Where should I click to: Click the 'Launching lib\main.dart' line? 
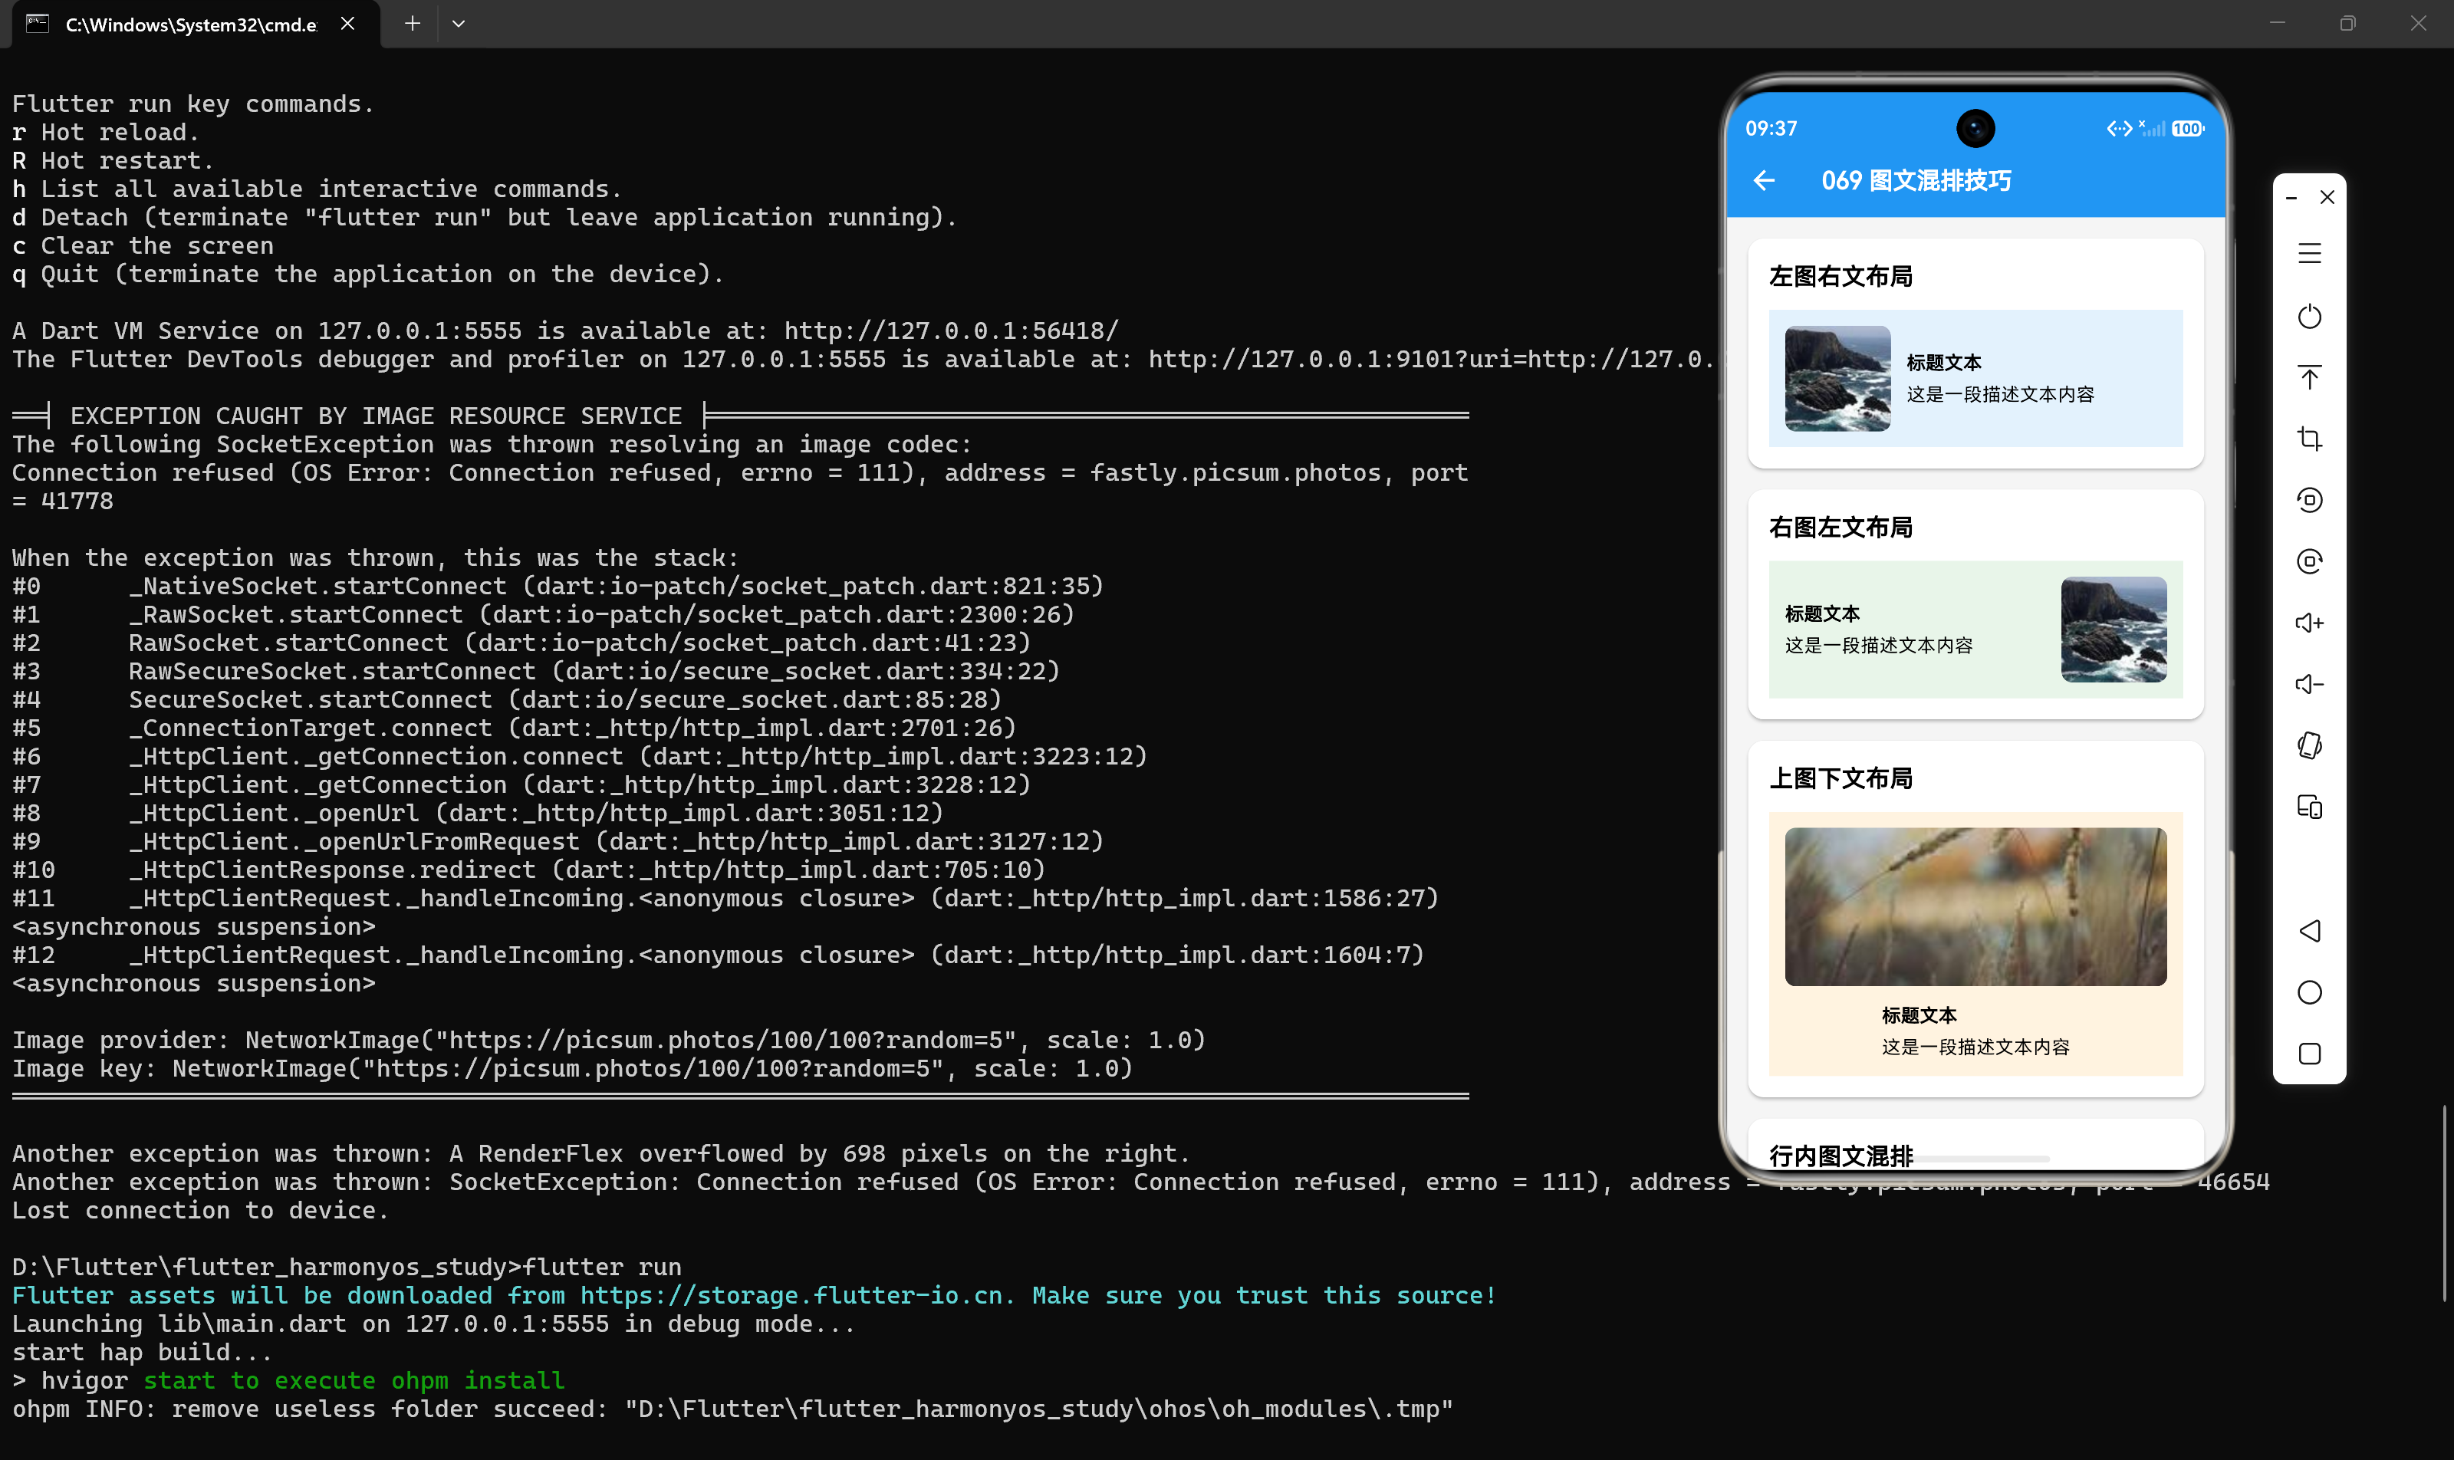(x=434, y=1324)
